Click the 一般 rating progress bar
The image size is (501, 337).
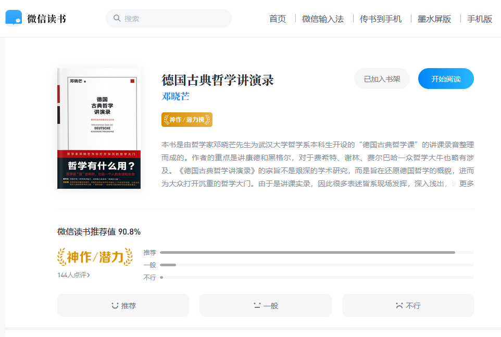[x=317, y=265]
